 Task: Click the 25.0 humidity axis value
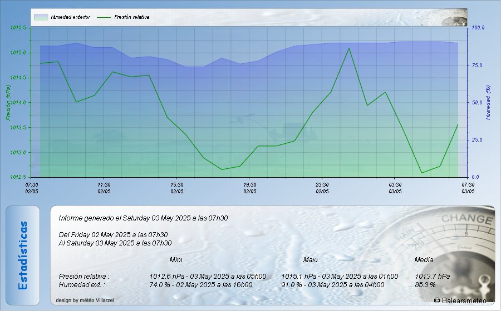(x=477, y=140)
